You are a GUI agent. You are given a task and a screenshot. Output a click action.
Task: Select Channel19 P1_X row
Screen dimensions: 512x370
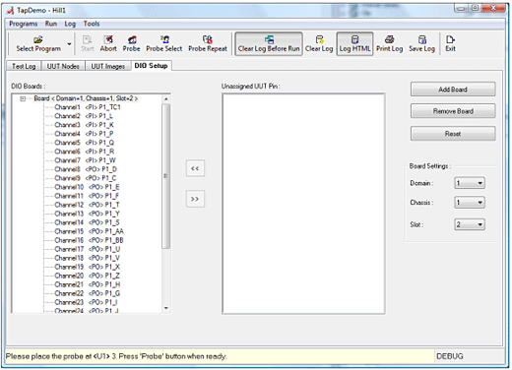click(88, 267)
